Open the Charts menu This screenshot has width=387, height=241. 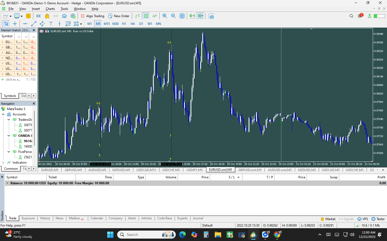click(x=50, y=9)
